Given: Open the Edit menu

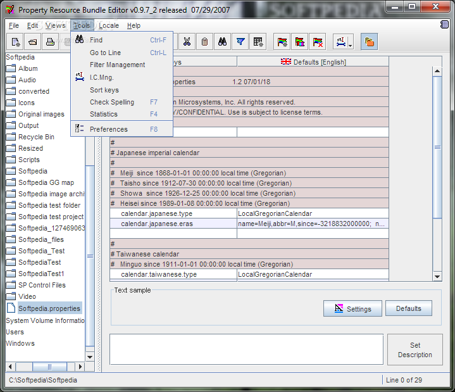Looking at the screenshot, I should 32,25.
